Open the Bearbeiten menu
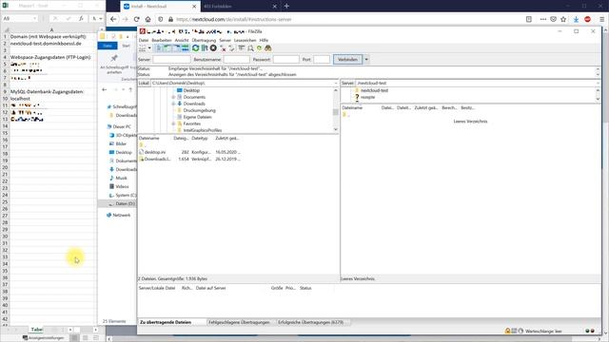609x342 pixels. point(161,40)
